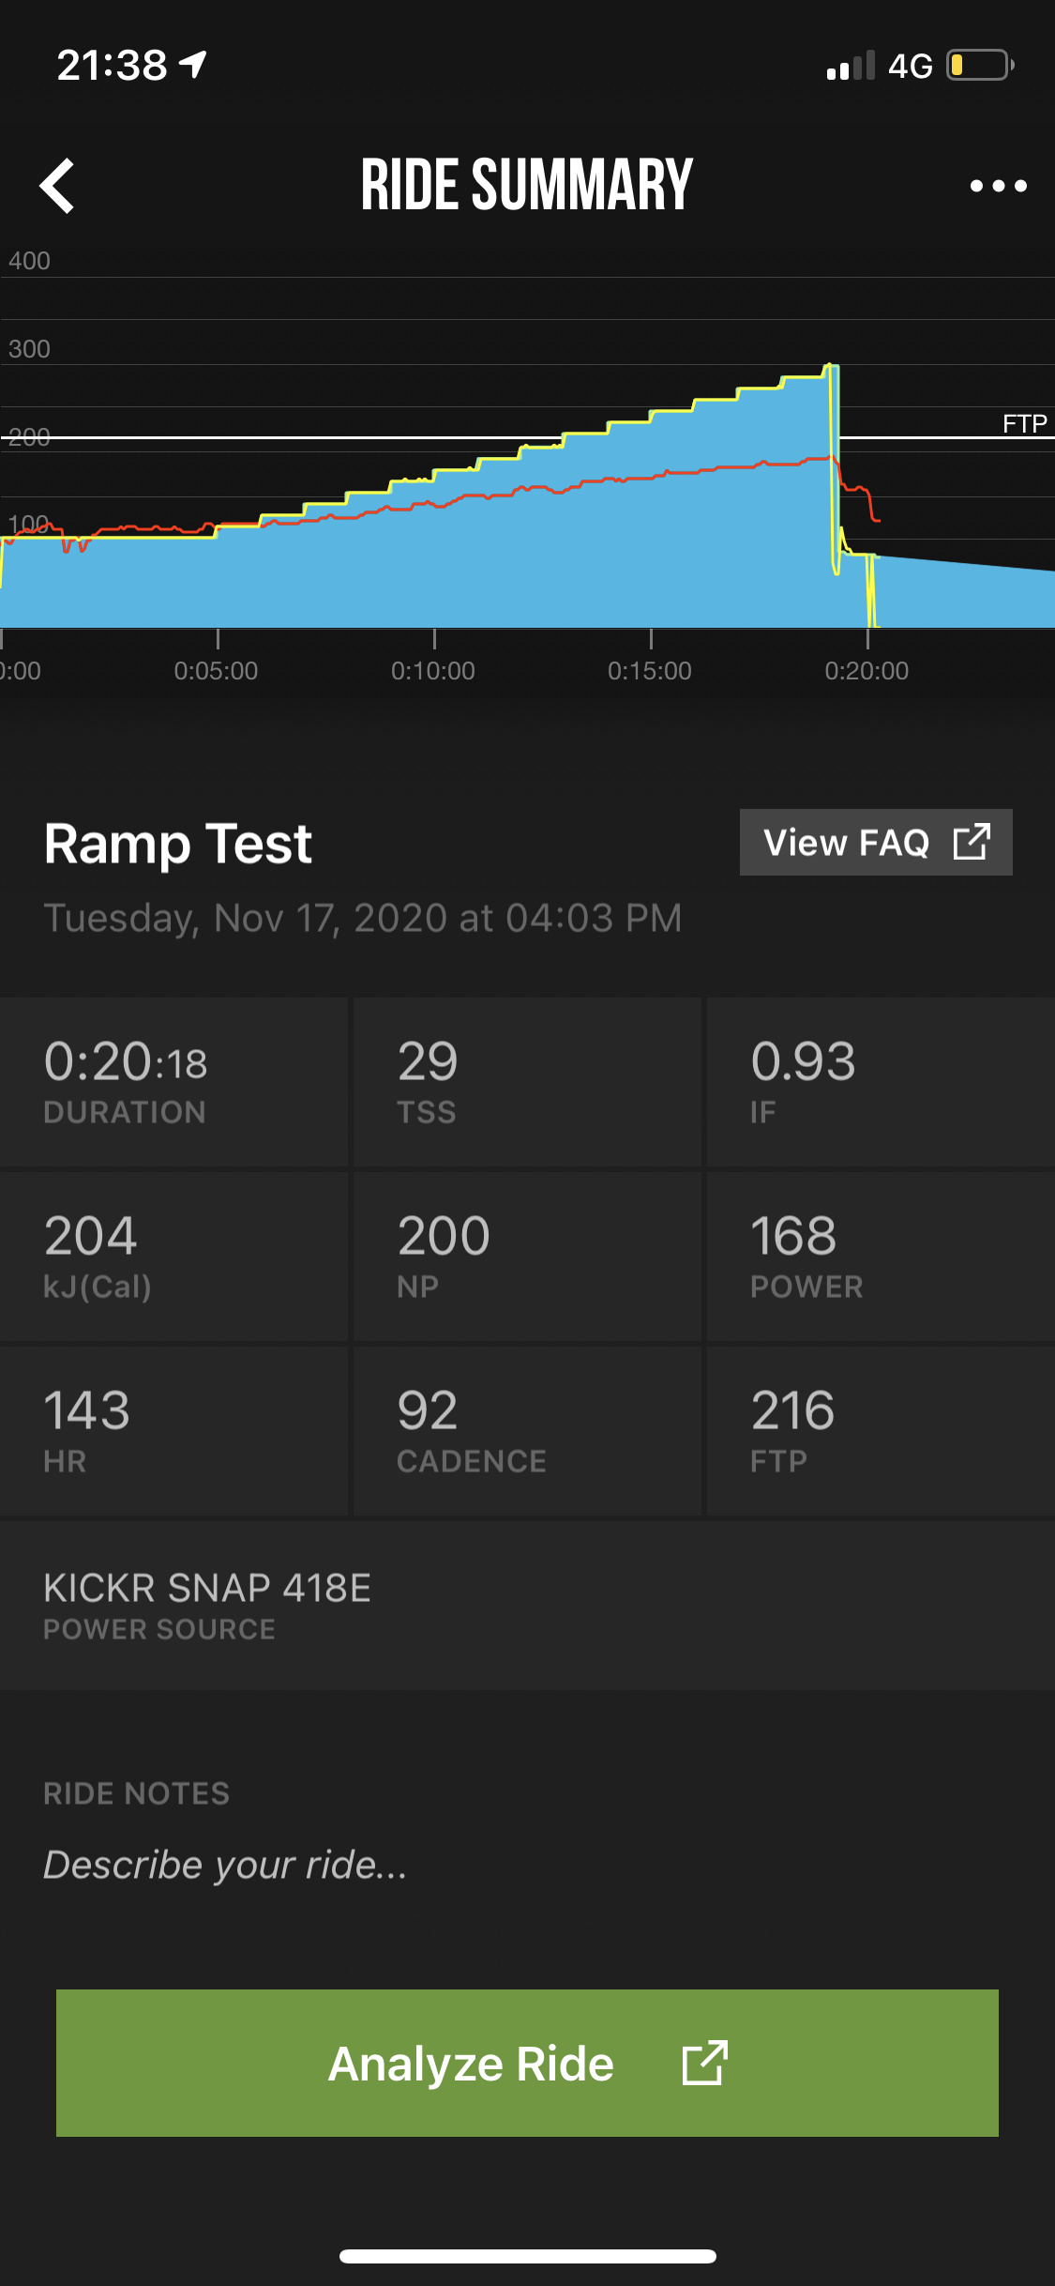Select the TSS 29 tile

pyautogui.click(x=527, y=1081)
